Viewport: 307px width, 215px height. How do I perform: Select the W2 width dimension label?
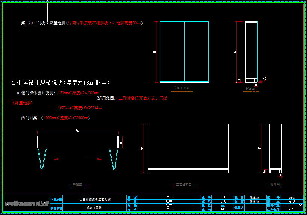pyautogui.click(x=78, y=131)
